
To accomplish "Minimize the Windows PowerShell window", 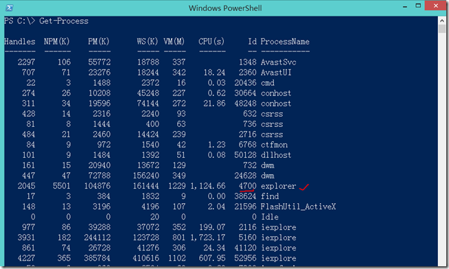I will [x=405, y=7].
